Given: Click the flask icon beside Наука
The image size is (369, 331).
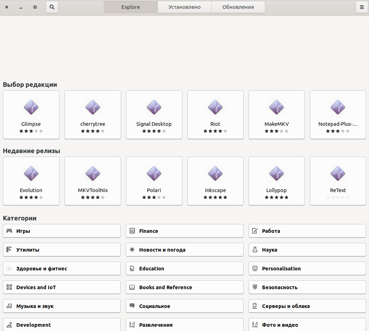Looking at the screenshot, I should click(x=255, y=249).
